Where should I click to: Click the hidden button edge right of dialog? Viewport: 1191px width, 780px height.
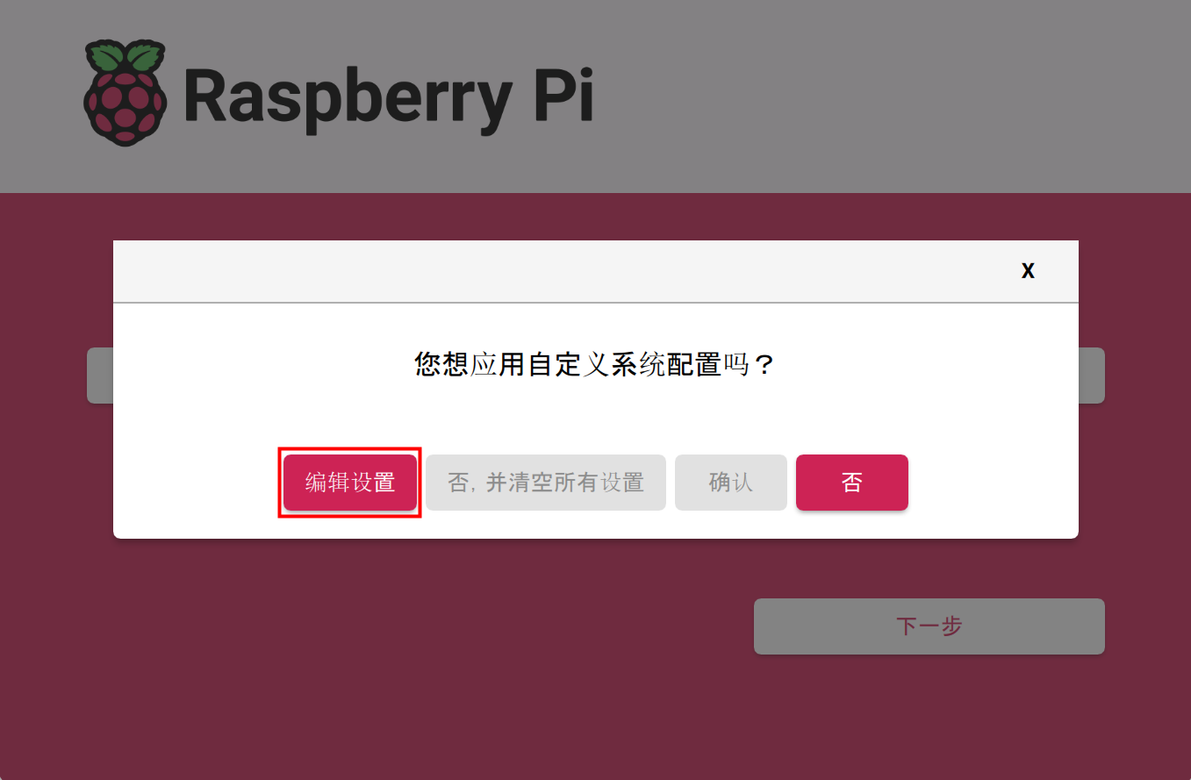(x=1092, y=376)
